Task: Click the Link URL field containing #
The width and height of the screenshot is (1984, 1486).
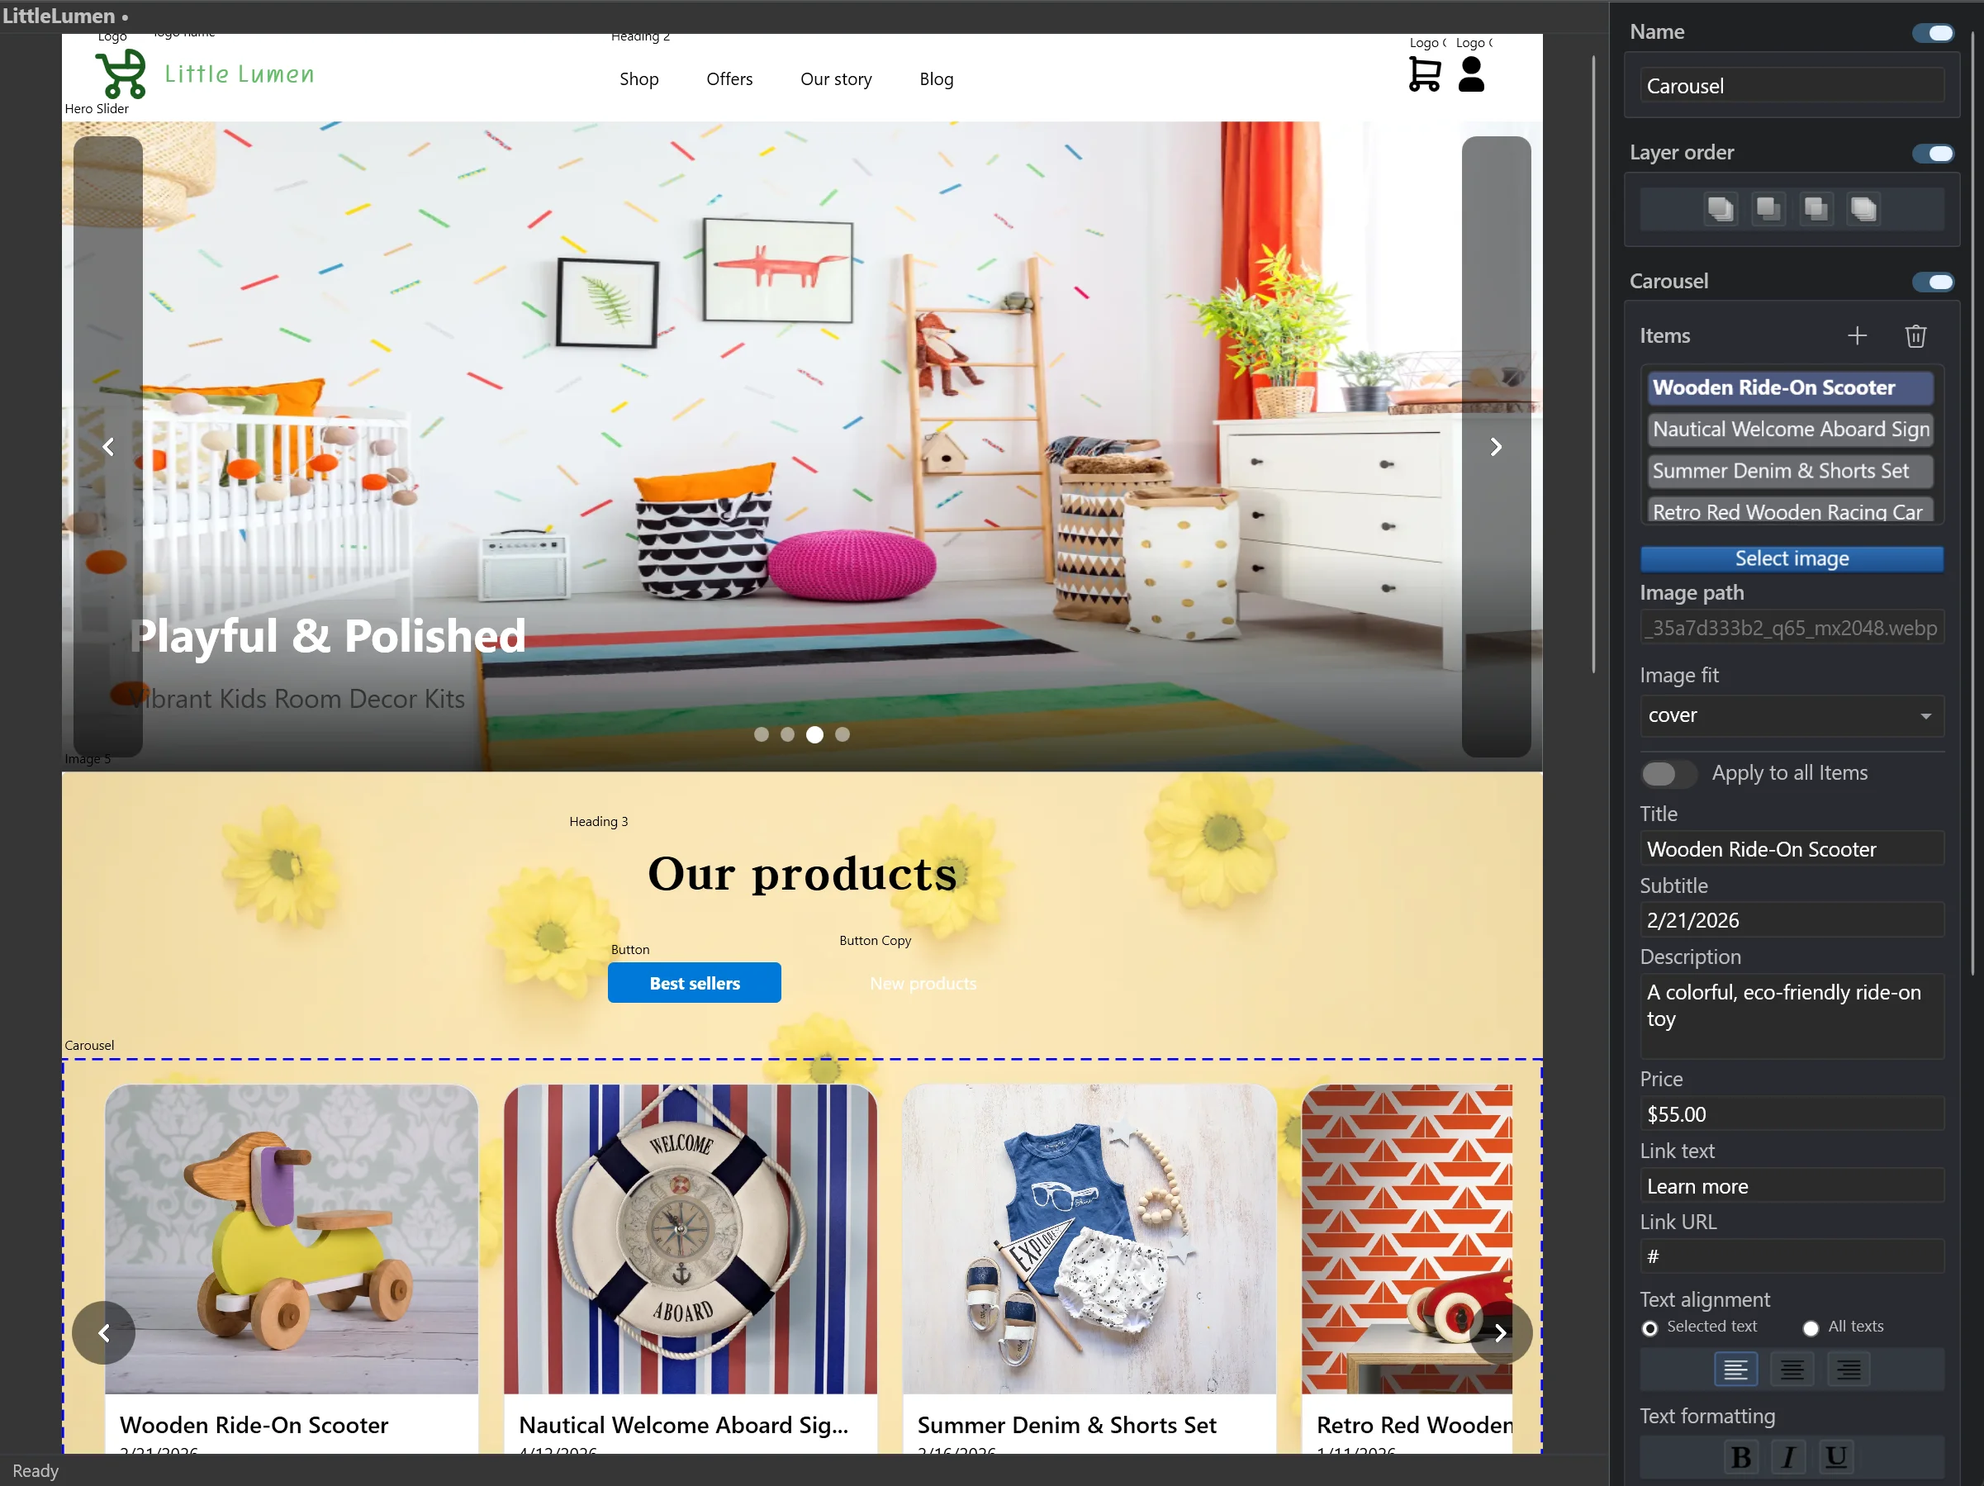Action: [1792, 1256]
